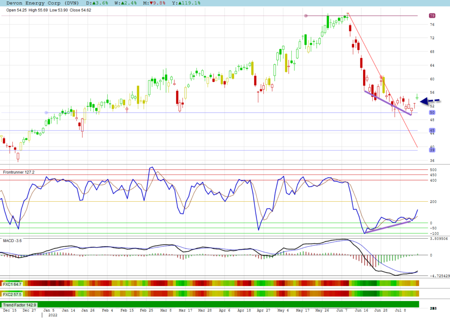Image resolution: width=450 pixels, height=323 pixels.
Task: Click the MACD -3.6 indicator label
Action: coord(12,240)
